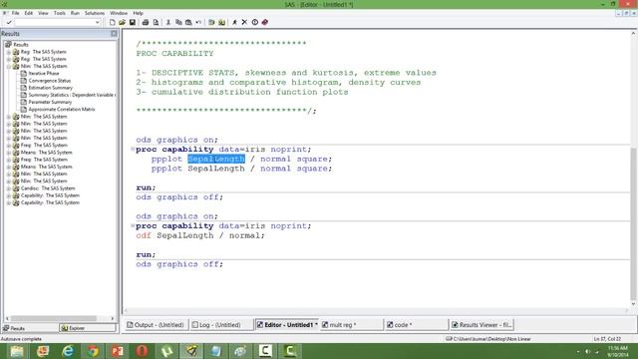Open Help with the red book icon
This screenshot has width=638, height=359.
tap(265, 22)
